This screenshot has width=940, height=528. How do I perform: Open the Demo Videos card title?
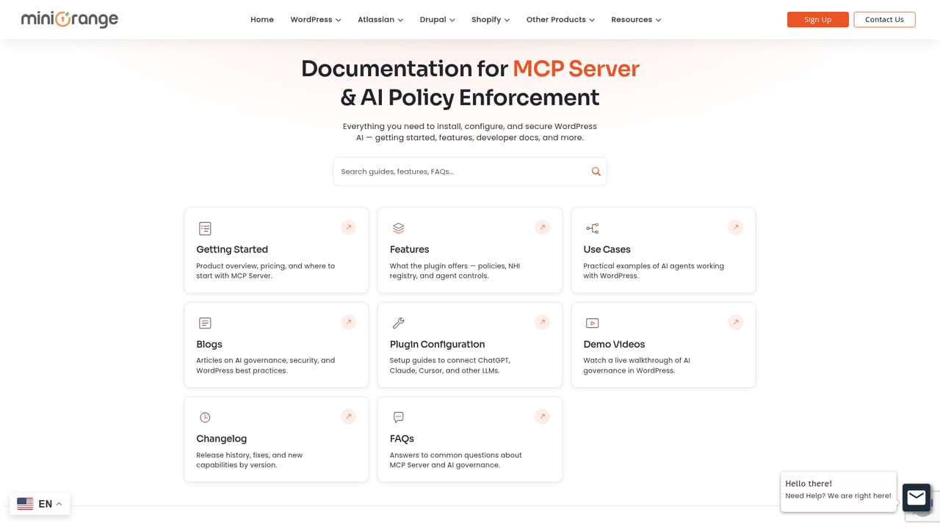[x=614, y=344]
